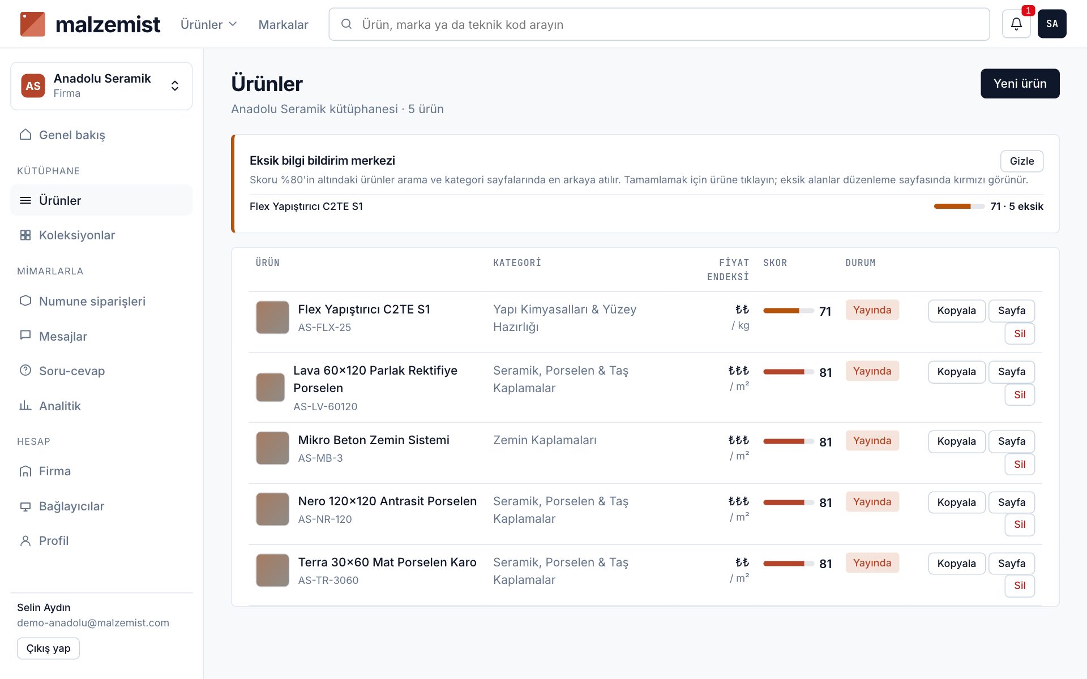Image resolution: width=1087 pixels, height=679 pixels.
Task: Click the Ürünler list icon in sidebar
Action: pyautogui.click(x=25, y=200)
